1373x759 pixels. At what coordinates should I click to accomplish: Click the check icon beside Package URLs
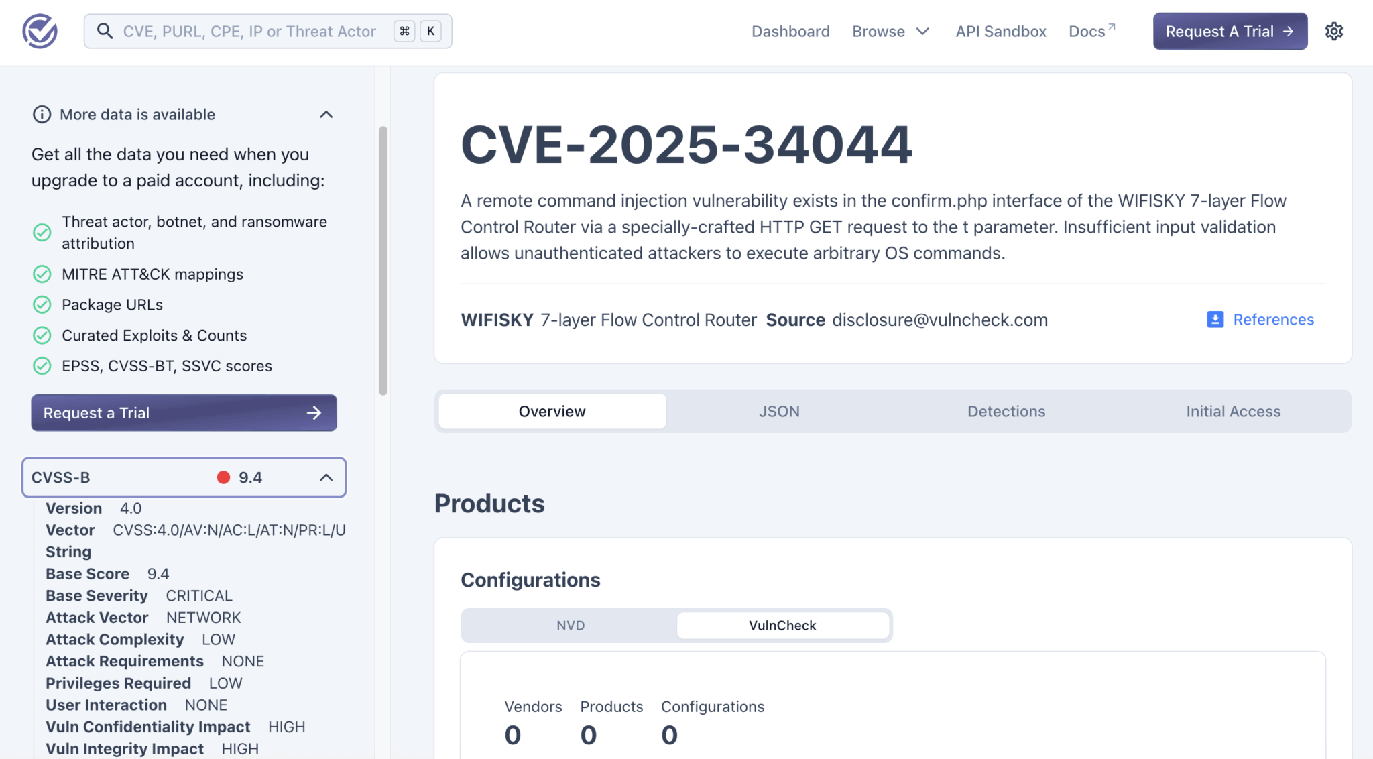[x=42, y=305]
